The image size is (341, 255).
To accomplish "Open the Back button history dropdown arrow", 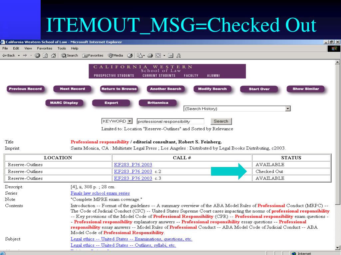I will pos(19,55).
